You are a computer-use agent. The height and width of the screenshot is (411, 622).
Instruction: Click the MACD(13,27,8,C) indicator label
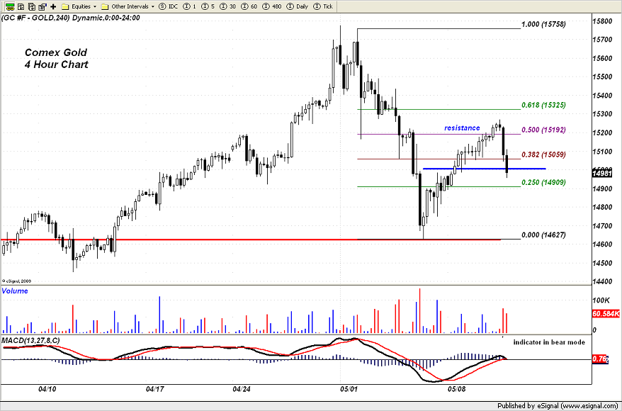click(30, 340)
